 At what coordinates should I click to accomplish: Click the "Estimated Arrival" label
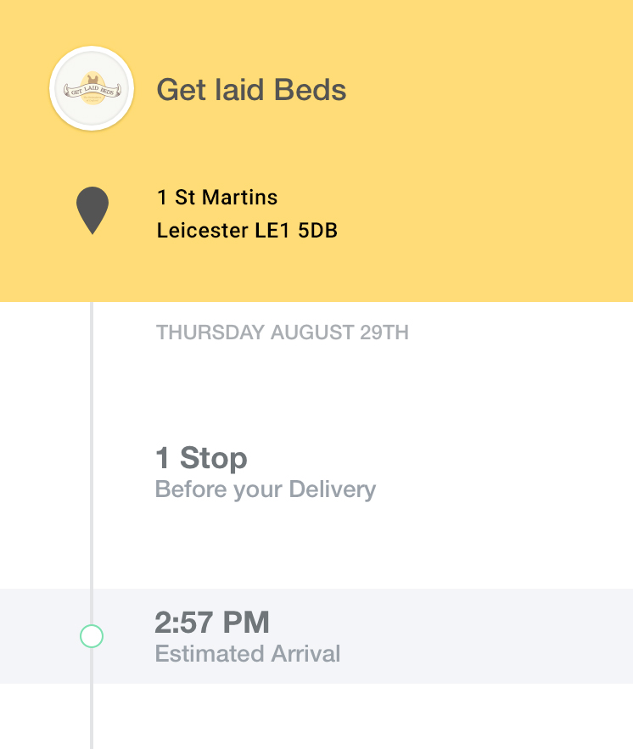click(x=248, y=654)
